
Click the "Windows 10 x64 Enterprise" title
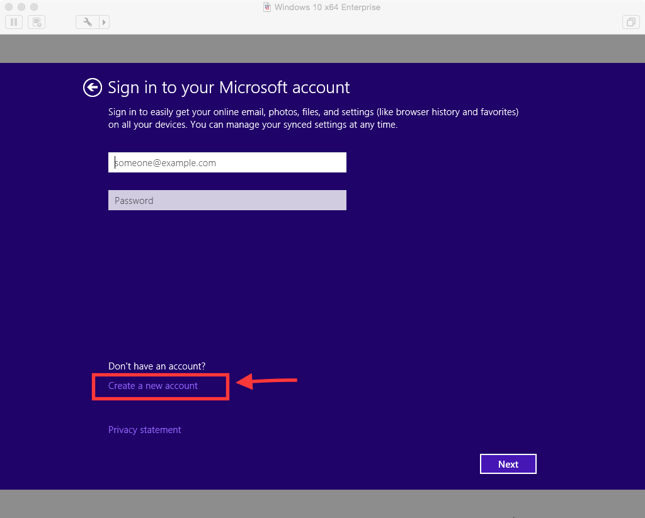tap(328, 7)
